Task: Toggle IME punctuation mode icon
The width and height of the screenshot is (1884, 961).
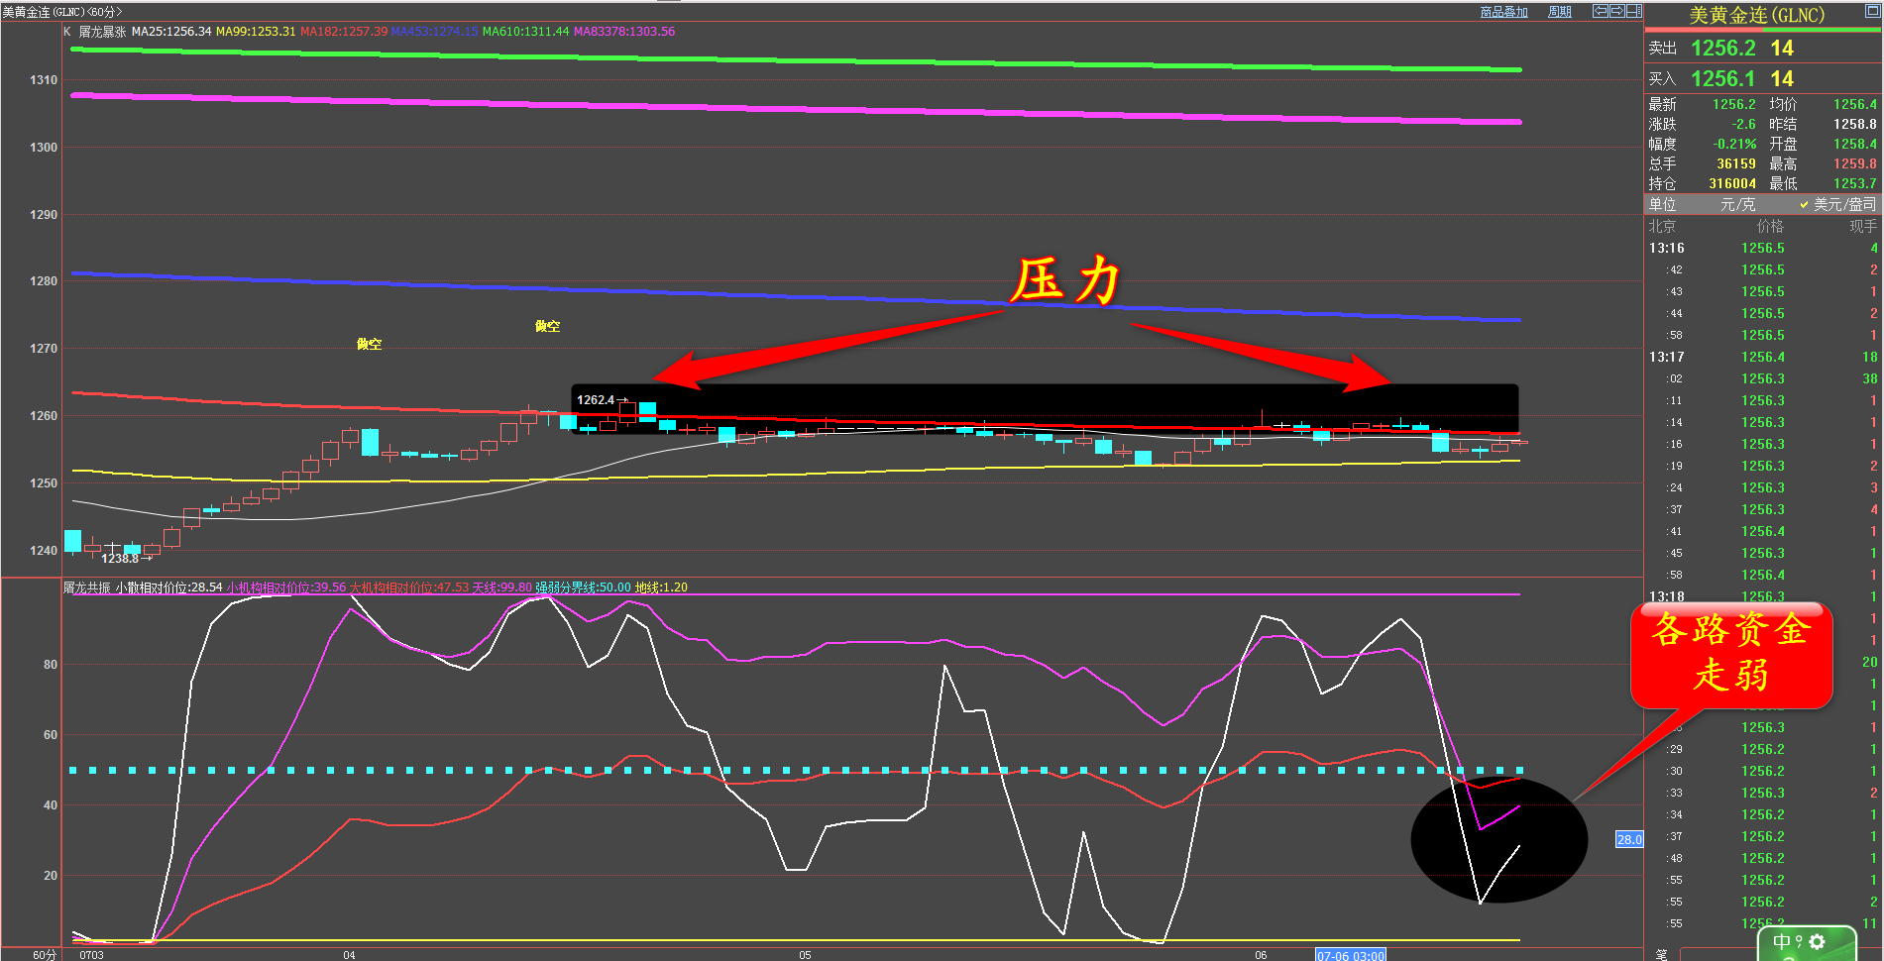Action: [x=1799, y=942]
